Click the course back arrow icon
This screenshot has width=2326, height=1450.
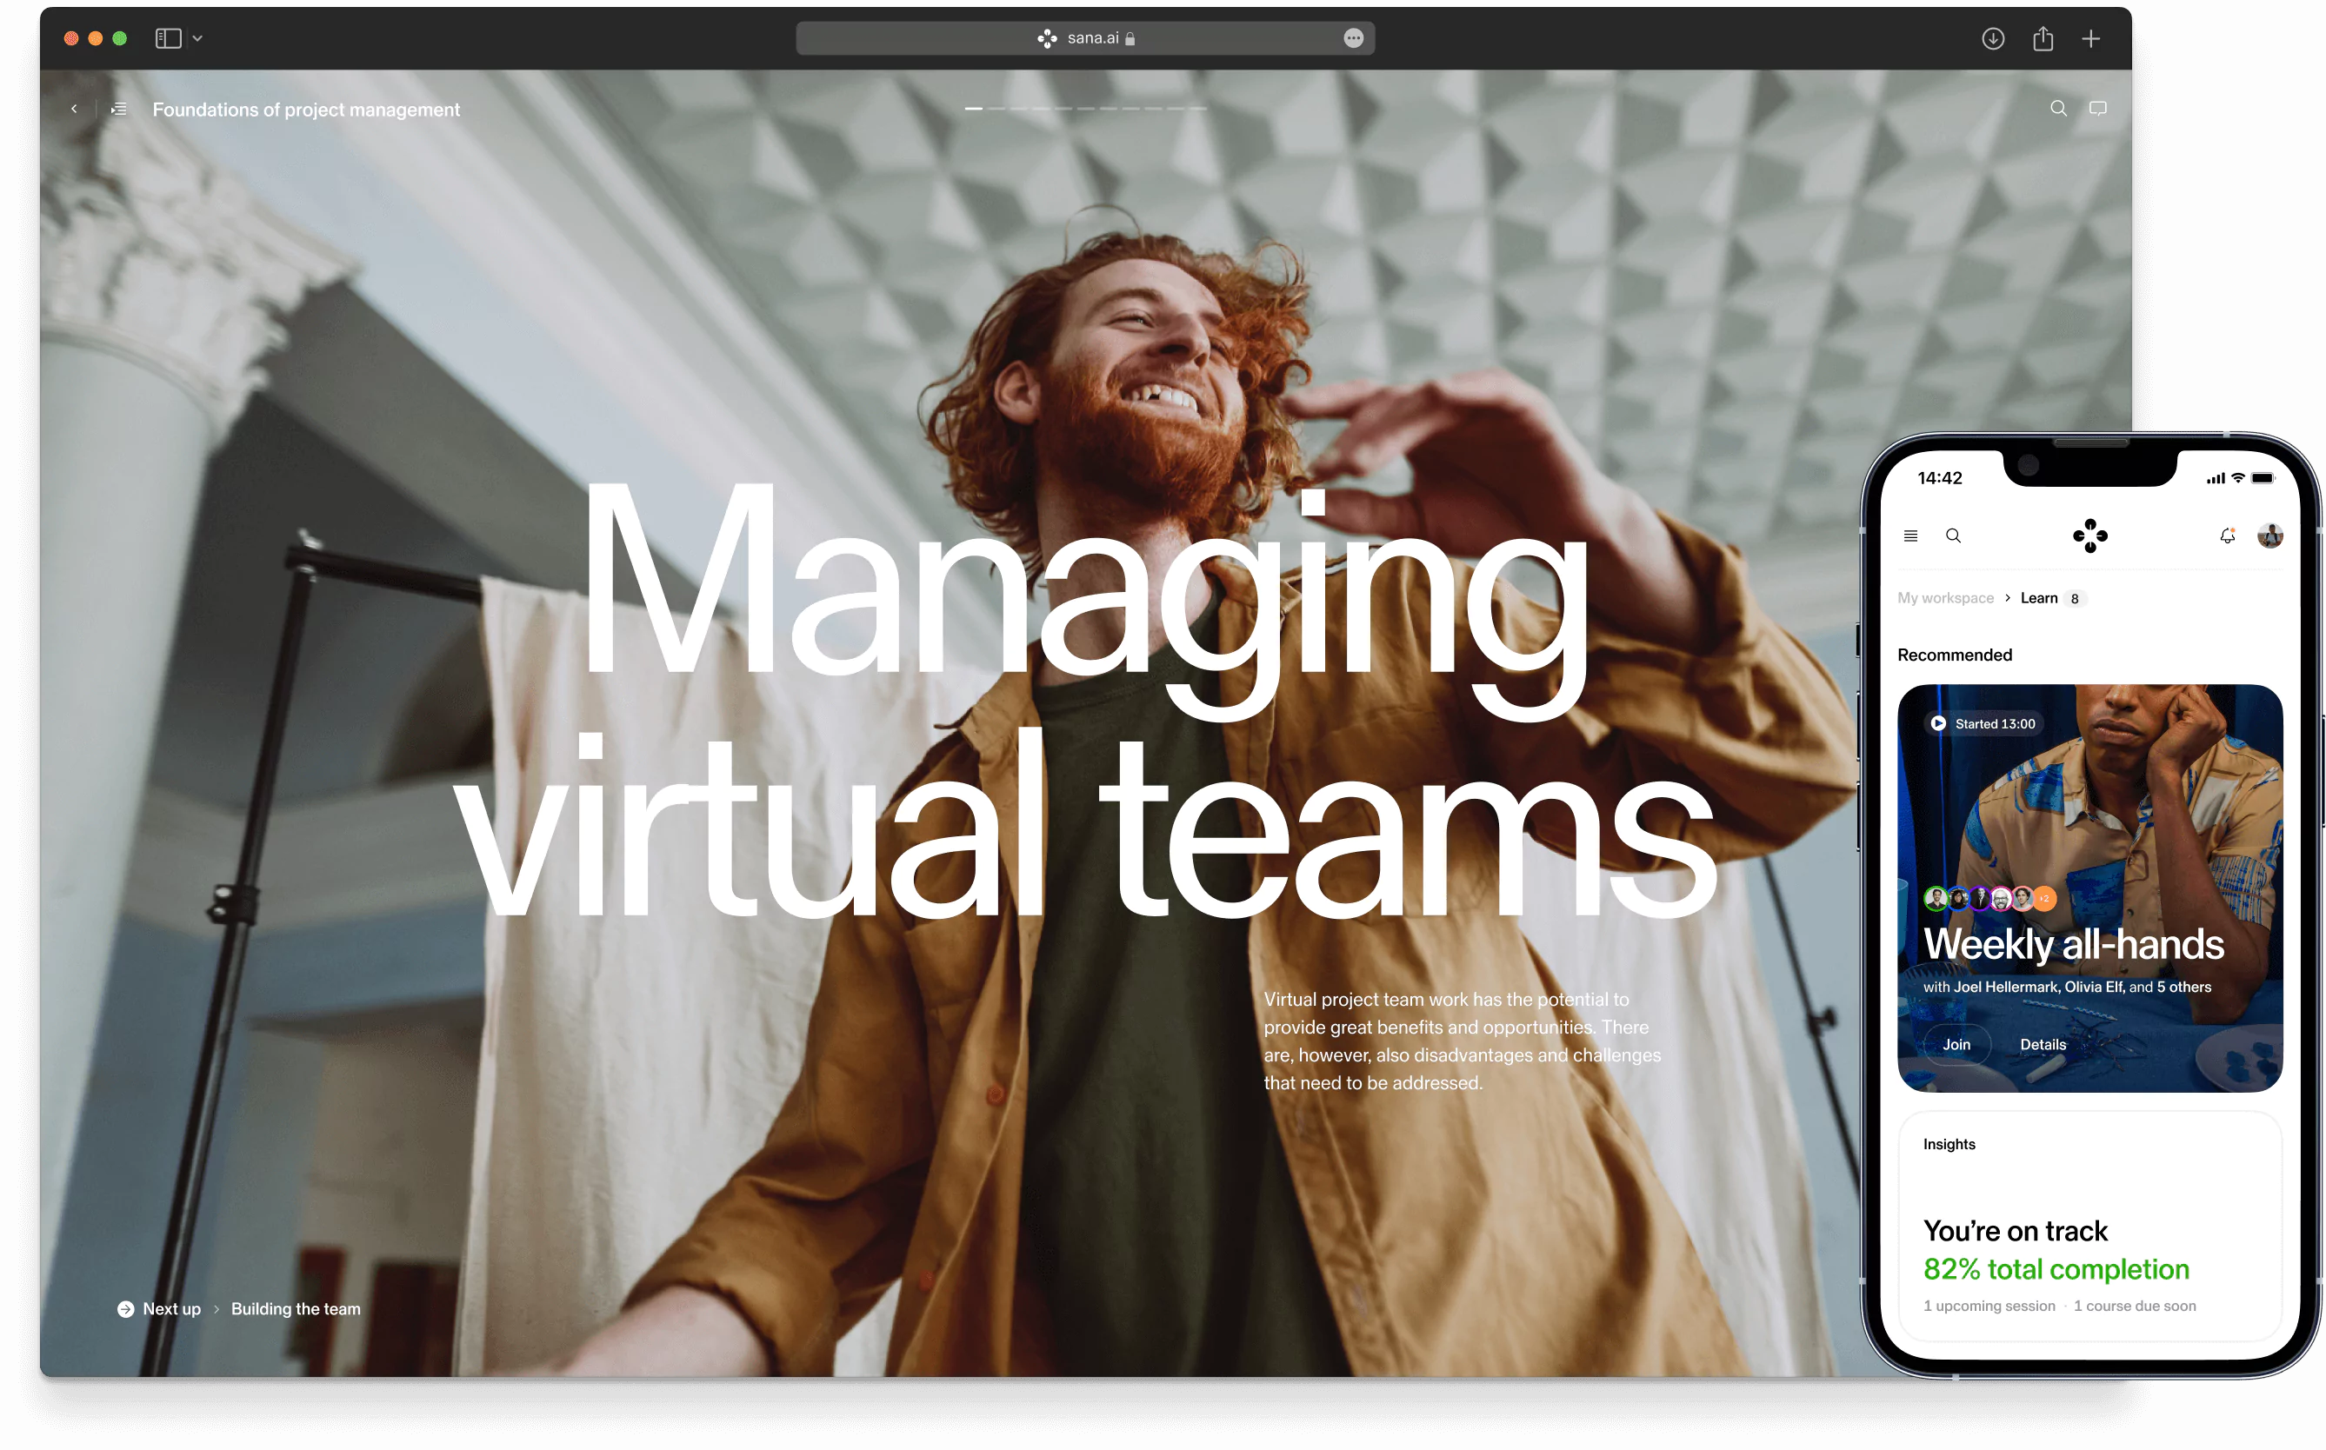pyautogui.click(x=74, y=110)
